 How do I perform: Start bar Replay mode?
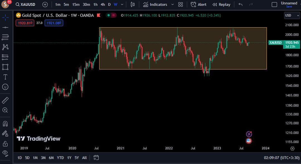221,4
